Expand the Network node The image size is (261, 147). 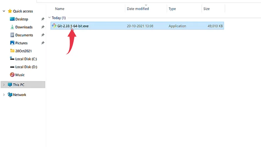(x=4, y=95)
